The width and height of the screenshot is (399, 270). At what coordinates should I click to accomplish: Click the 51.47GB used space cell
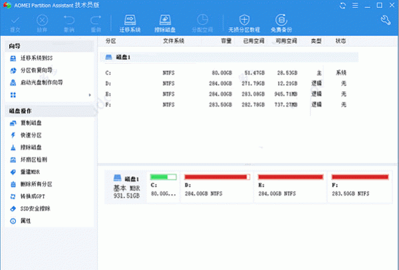click(255, 73)
